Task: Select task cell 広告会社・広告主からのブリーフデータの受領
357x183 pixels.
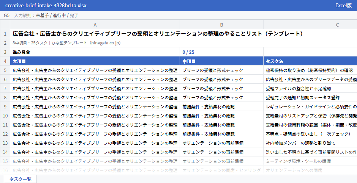Action: click(x=310, y=79)
